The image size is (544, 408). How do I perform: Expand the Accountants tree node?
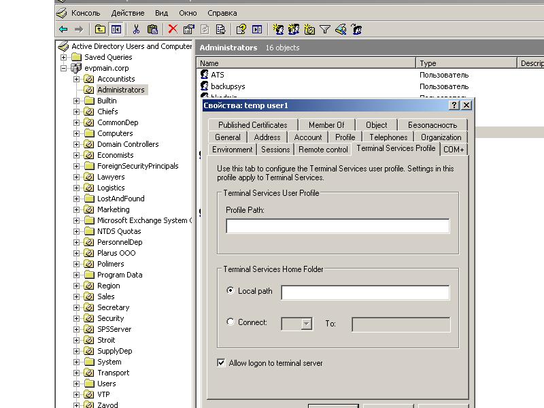[77, 79]
